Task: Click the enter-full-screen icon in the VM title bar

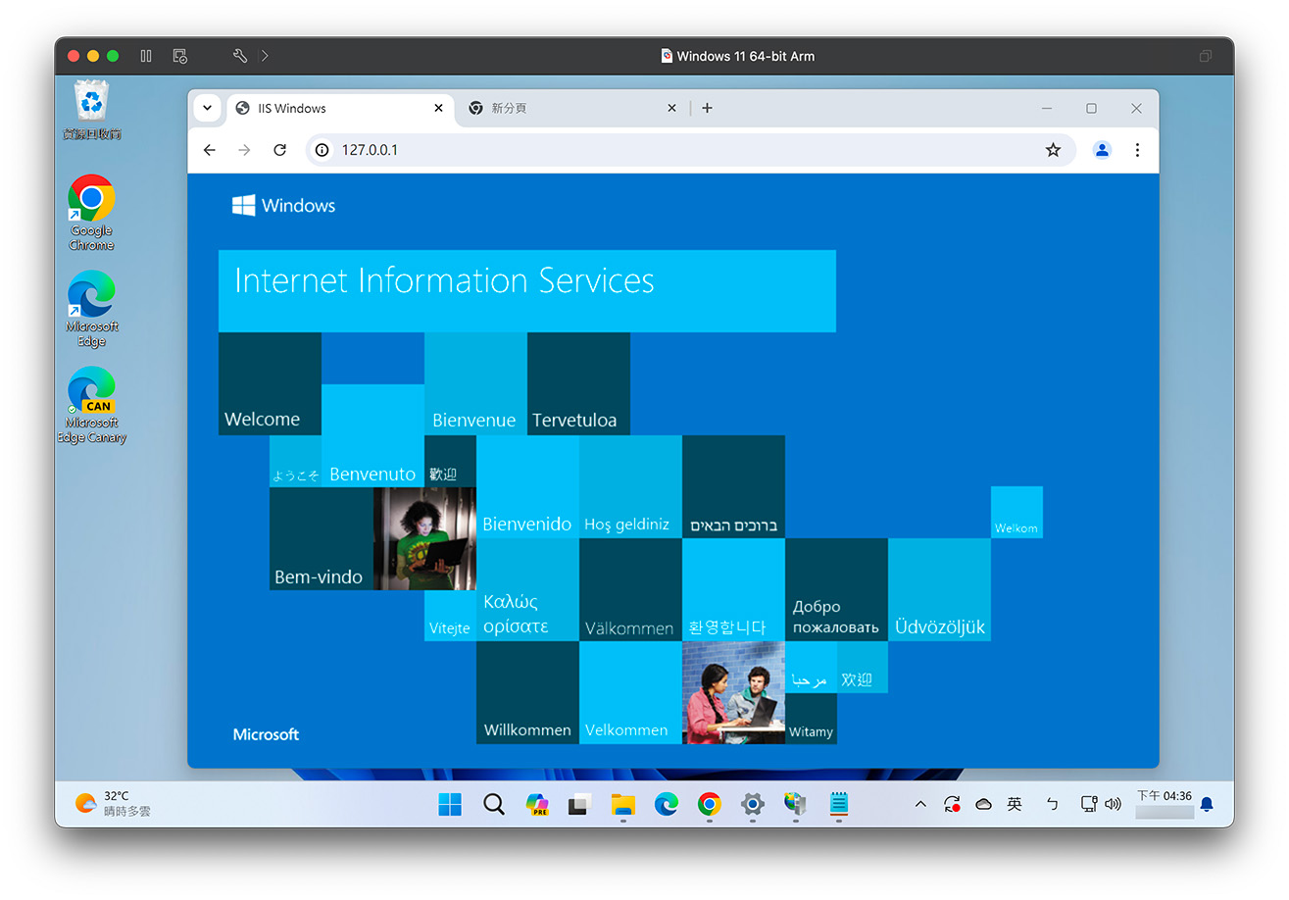Action: pos(1206,56)
